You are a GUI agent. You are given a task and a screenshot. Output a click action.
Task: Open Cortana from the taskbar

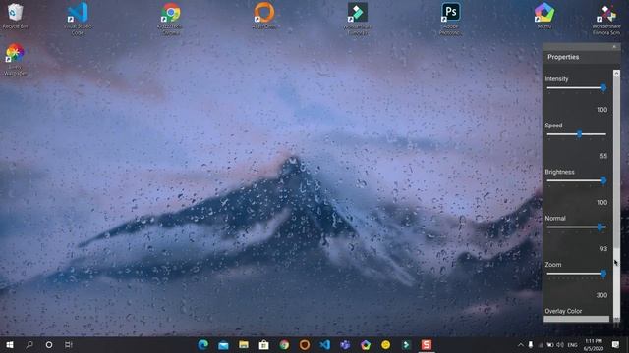click(49, 344)
